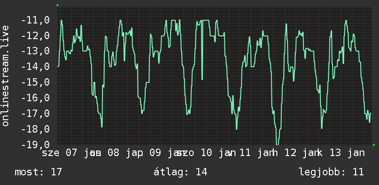Click the -17,0 axis label
Screen dimensions: 379x185
click(x=35, y=113)
